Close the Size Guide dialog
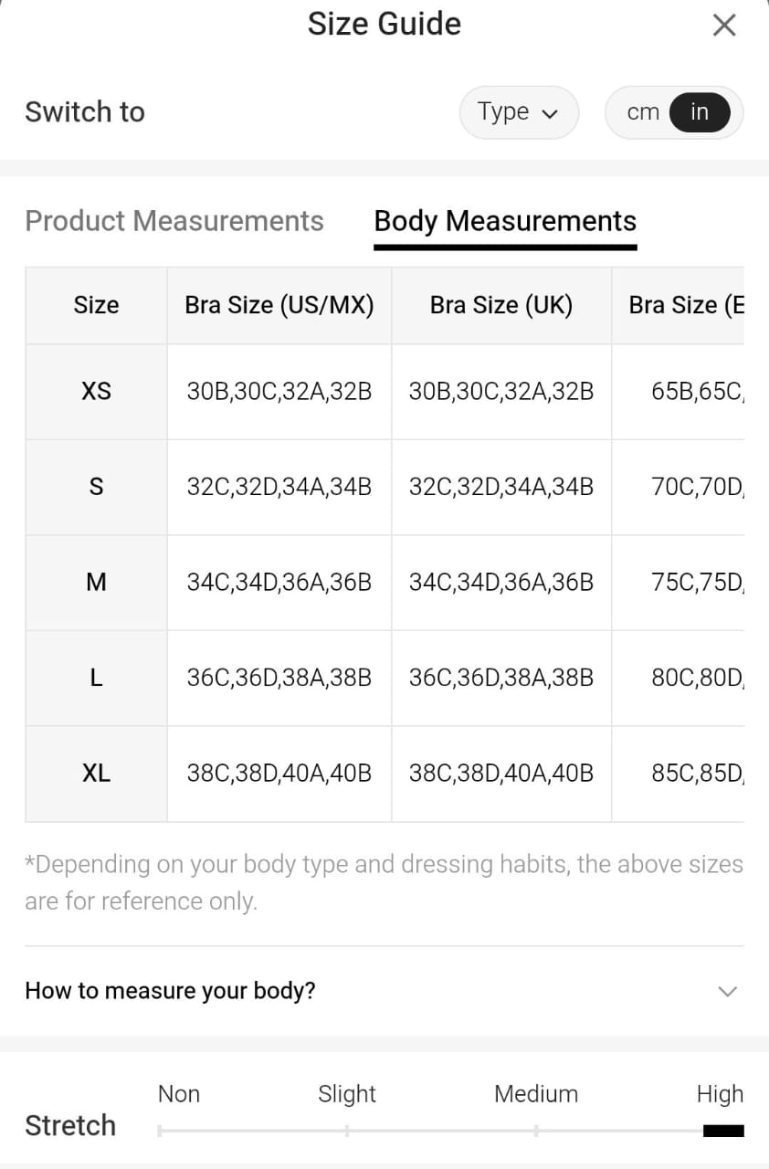 (723, 26)
